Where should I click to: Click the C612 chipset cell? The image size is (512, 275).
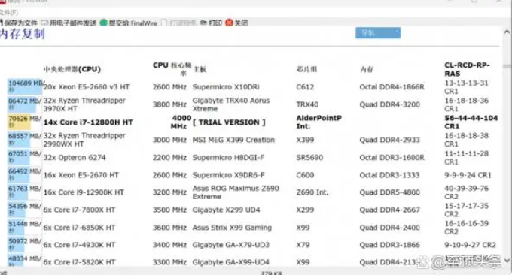tap(305, 87)
